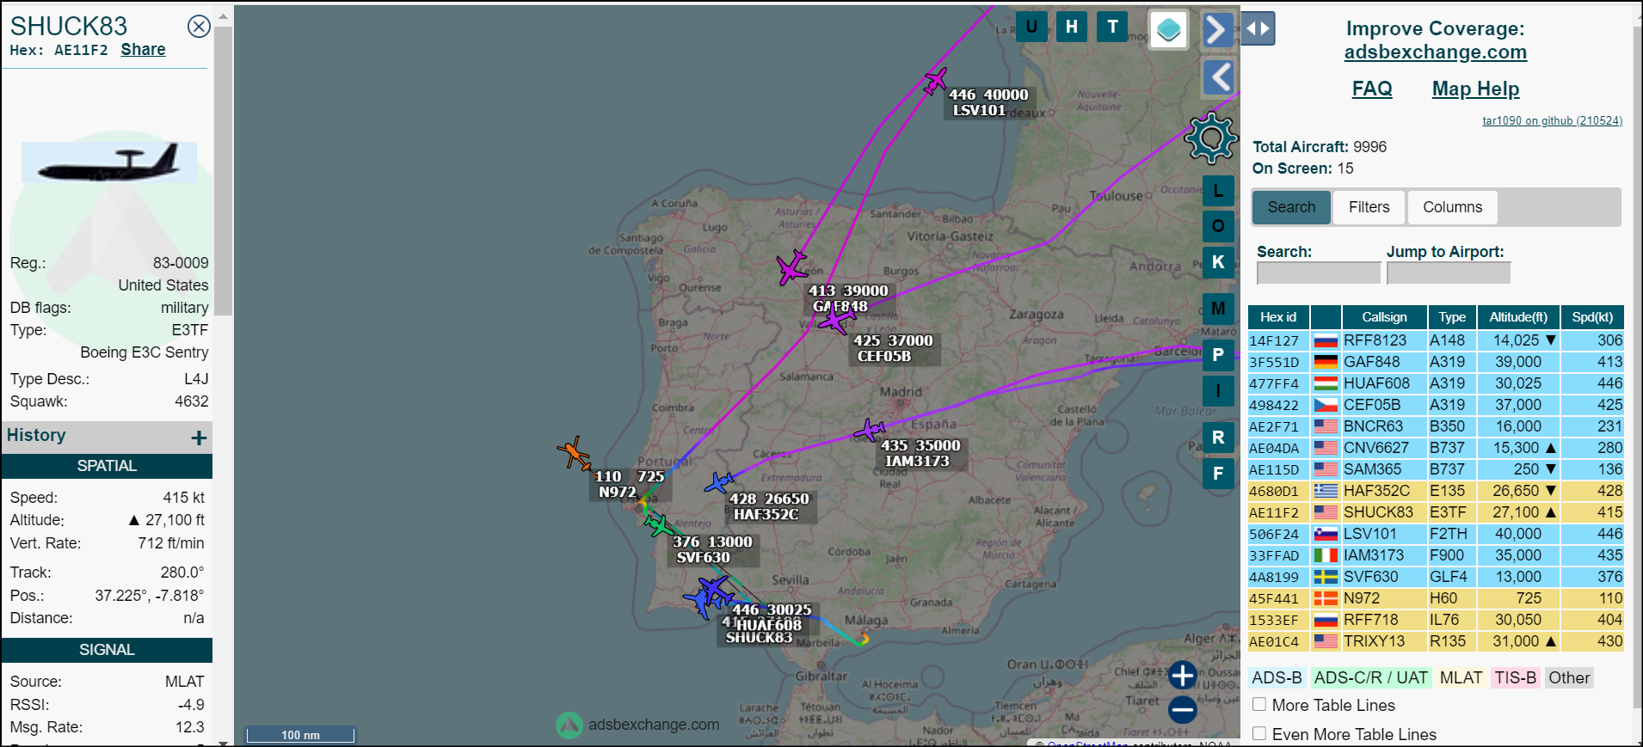The width and height of the screenshot is (1643, 747).
Task: Sort table by Hex id column
Action: pos(1278,317)
